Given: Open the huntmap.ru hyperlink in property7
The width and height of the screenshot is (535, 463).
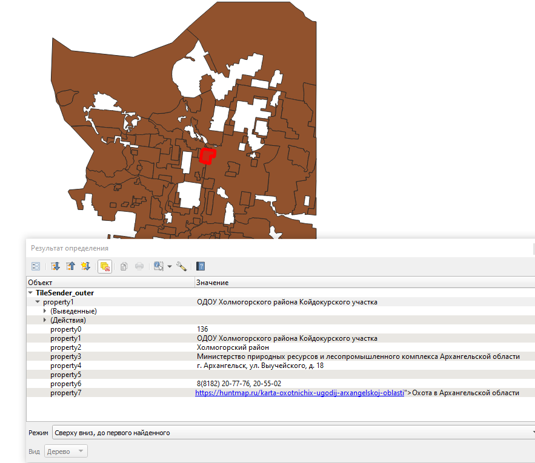Looking at the screenshot, I should tap(299, 393).
